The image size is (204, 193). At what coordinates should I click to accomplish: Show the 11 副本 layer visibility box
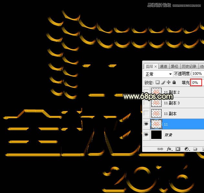(x=146, y=113)
